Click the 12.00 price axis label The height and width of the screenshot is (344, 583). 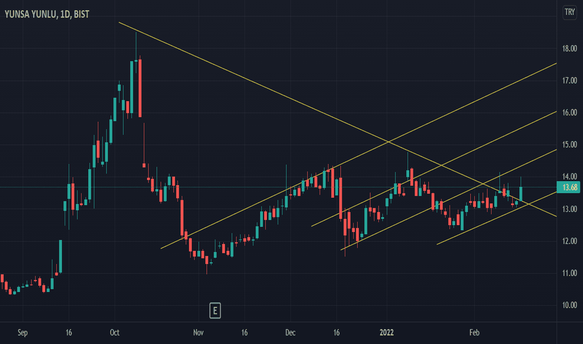tap(569, 241)
